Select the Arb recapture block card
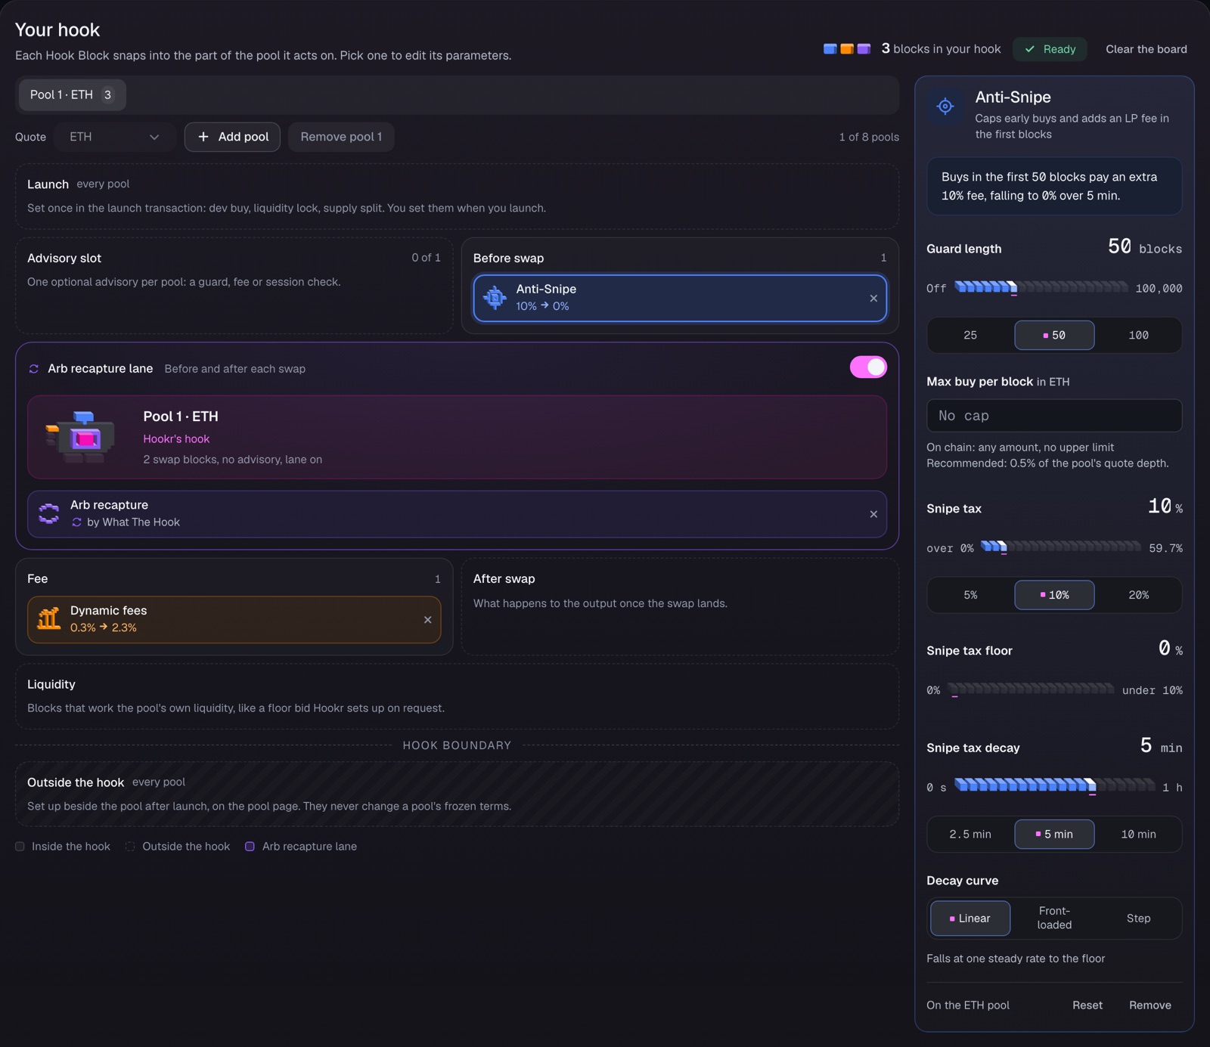This screenshot has width=1210, height=1047. (457, 514)
